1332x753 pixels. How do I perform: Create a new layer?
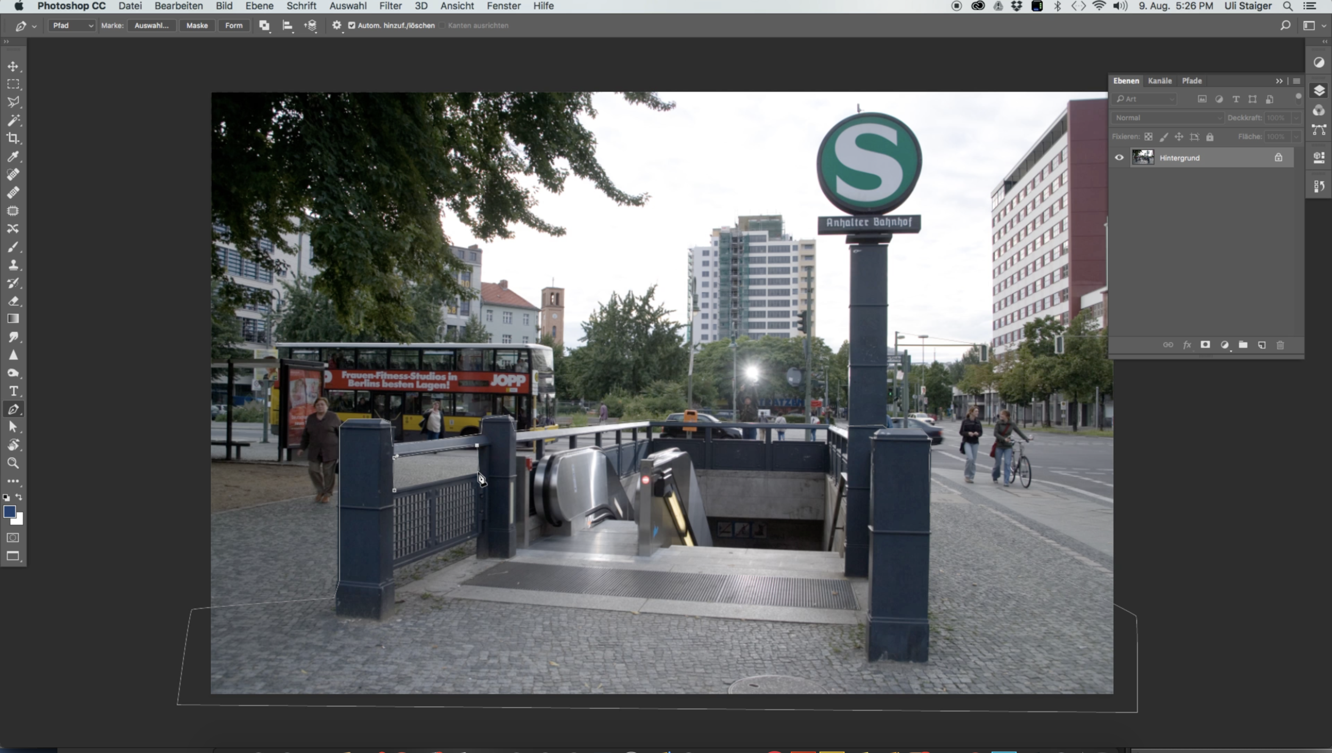tap(1262, 345)
